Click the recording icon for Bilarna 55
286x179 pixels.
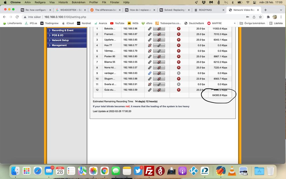(x=179, y=62)
